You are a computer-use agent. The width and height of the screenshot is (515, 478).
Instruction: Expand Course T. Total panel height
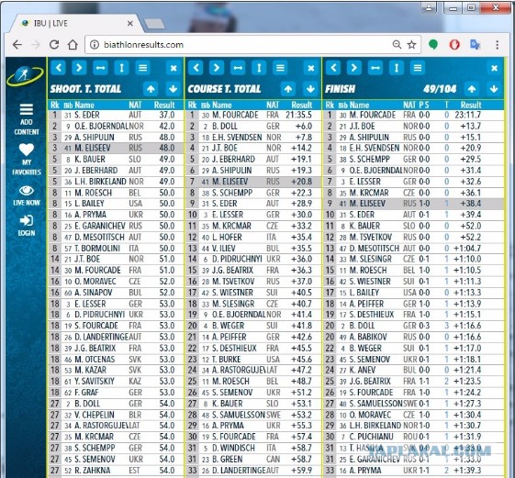(x=259, y=68)
